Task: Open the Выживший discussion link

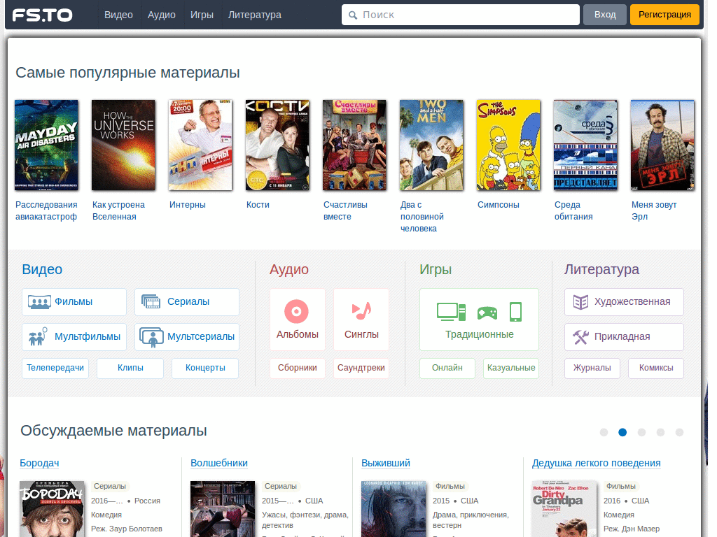Action: [x=386, y=463]
